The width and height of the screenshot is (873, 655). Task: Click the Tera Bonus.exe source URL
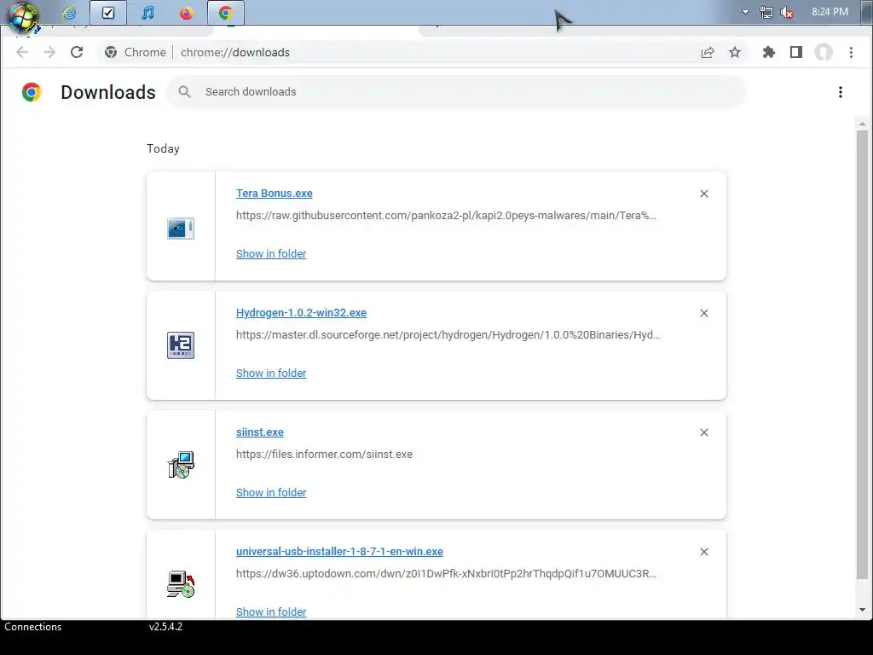point(446,216)
